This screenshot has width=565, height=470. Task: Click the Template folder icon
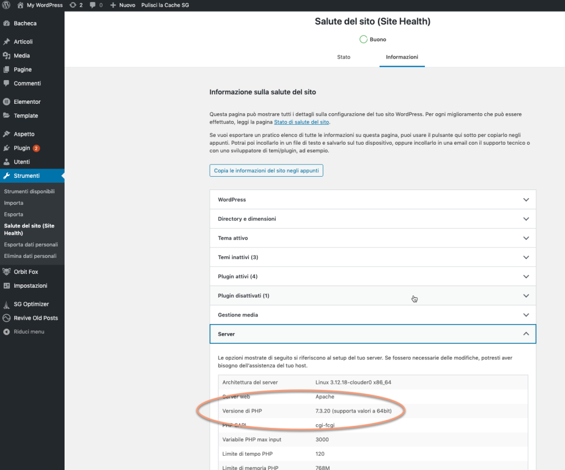pos(7,115)
